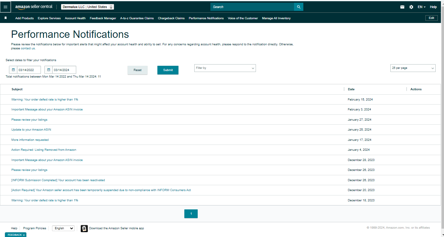
Task: Close the Feedback tab with the X
Action: [x=24, y=235]
